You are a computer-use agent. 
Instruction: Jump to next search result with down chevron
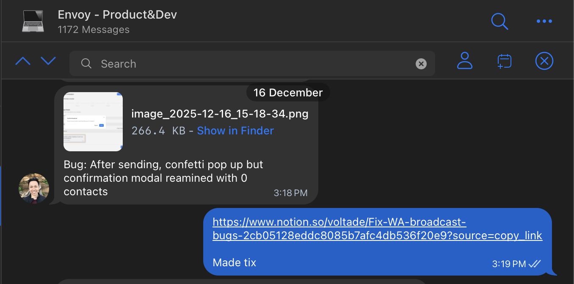(48, 61)
